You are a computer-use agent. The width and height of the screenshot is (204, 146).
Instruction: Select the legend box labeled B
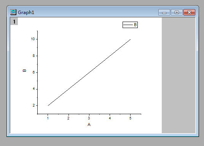coord(130,25)
